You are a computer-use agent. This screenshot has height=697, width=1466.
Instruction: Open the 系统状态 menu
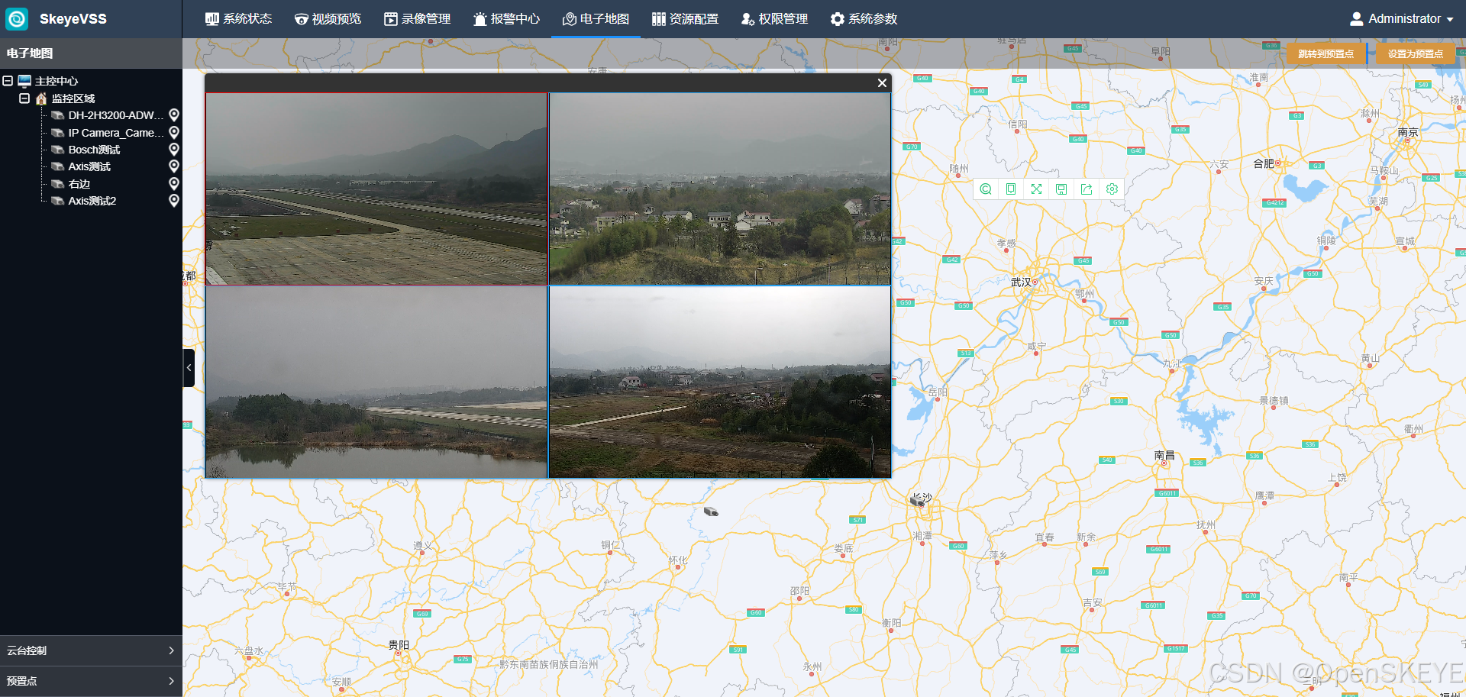pos(238,19)
